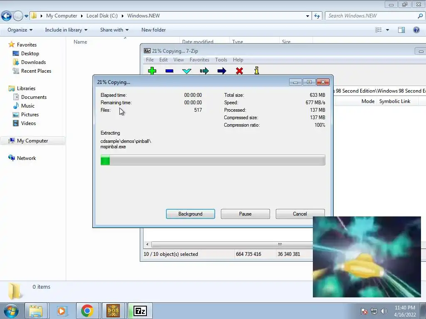Open the Documents library
The width and height of the screenshot is (426, 319).
pyautogui.click(x=34, y=97)
